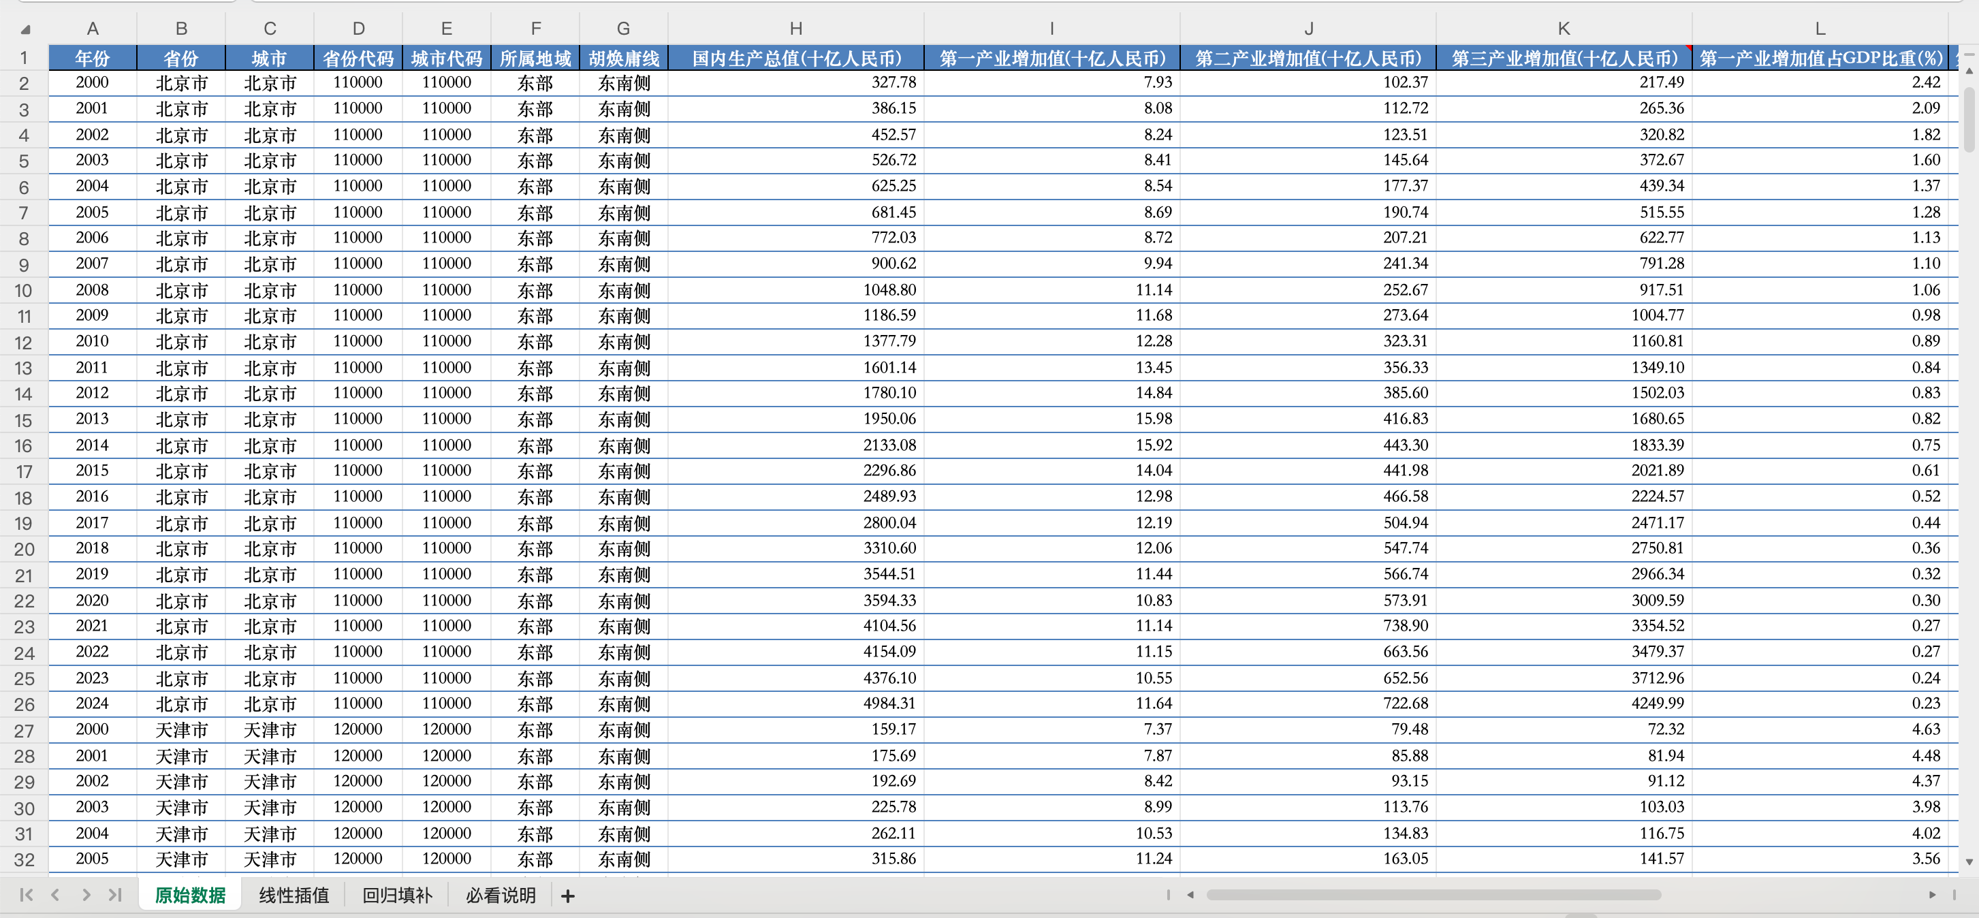Click the horizontal scrollbar right arrow
This screenshot has width=1979, height=918.
coord(1932,895)
